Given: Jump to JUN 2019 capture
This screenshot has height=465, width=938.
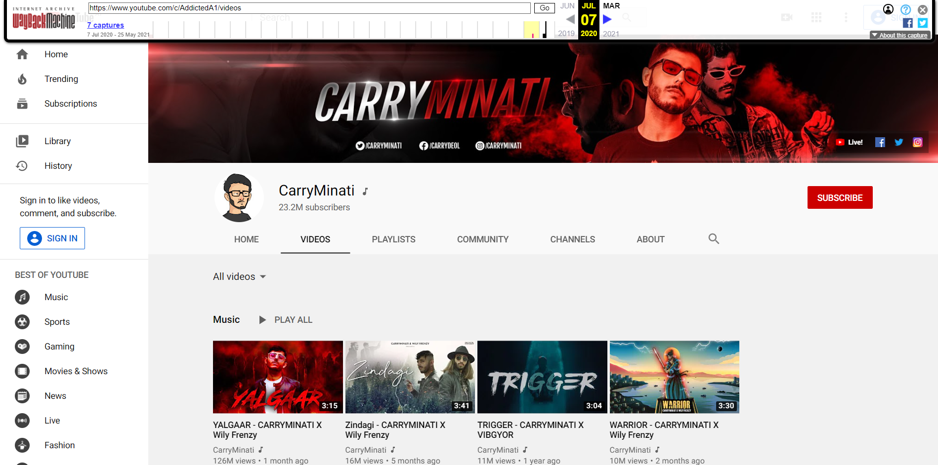Looking at the screenshot, I should pyautogui.click(x=567, y=6).
